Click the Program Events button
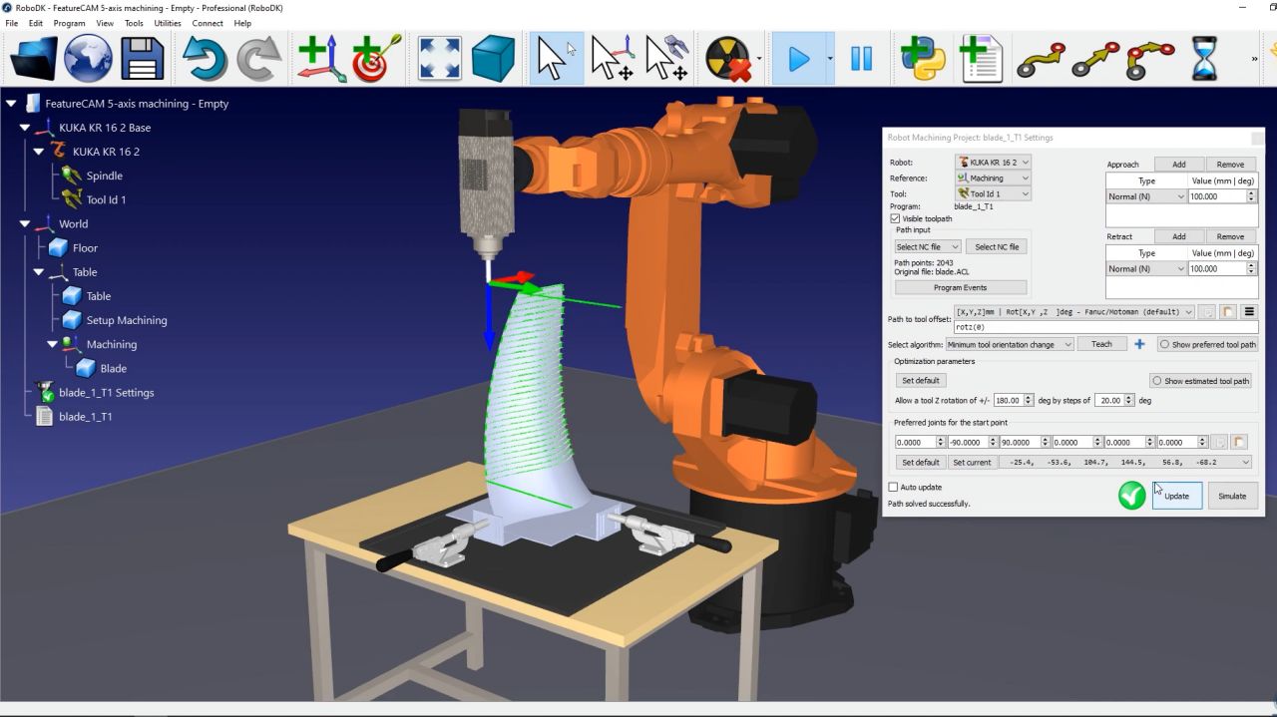1277x717 pixels. pyautogui.click(x=961, y=288)
